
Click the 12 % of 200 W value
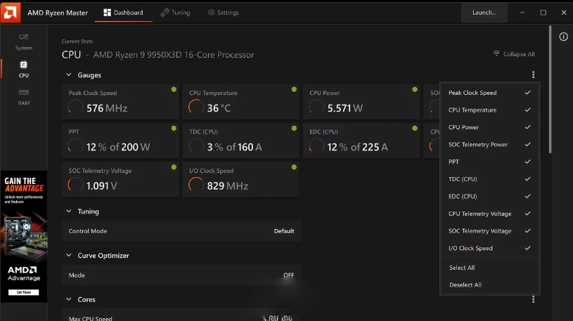coord(118,147)
